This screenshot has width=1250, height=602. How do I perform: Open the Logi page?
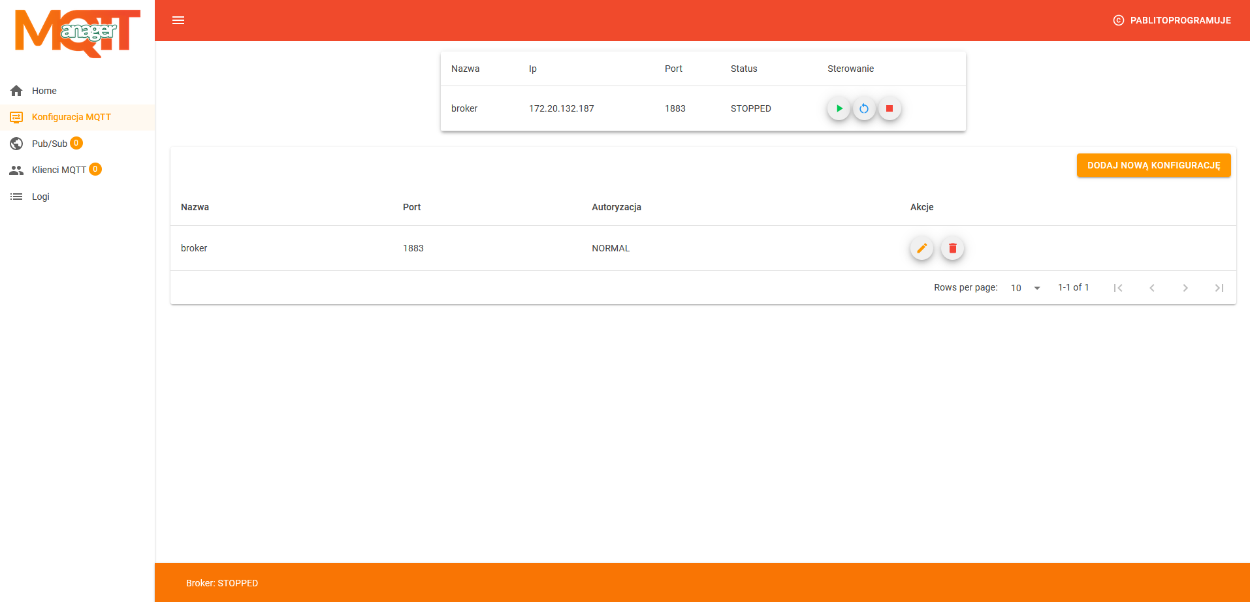pos(77,197)
